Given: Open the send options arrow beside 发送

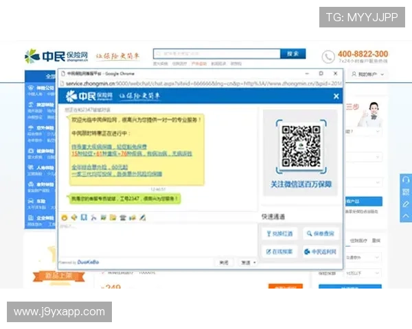Looking at the screenshot, I should (x=254, y=263).
